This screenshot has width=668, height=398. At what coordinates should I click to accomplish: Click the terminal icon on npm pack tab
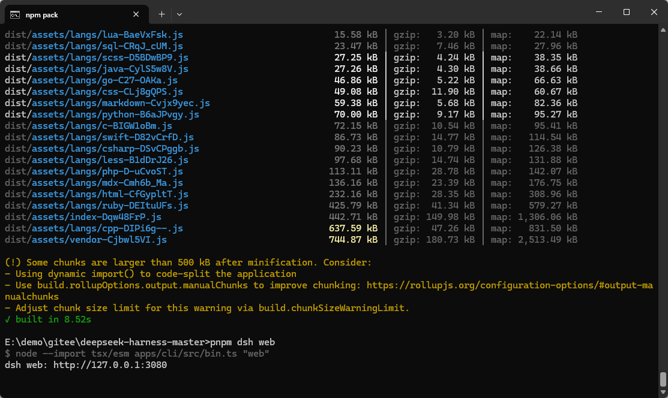tap(15, 14)
